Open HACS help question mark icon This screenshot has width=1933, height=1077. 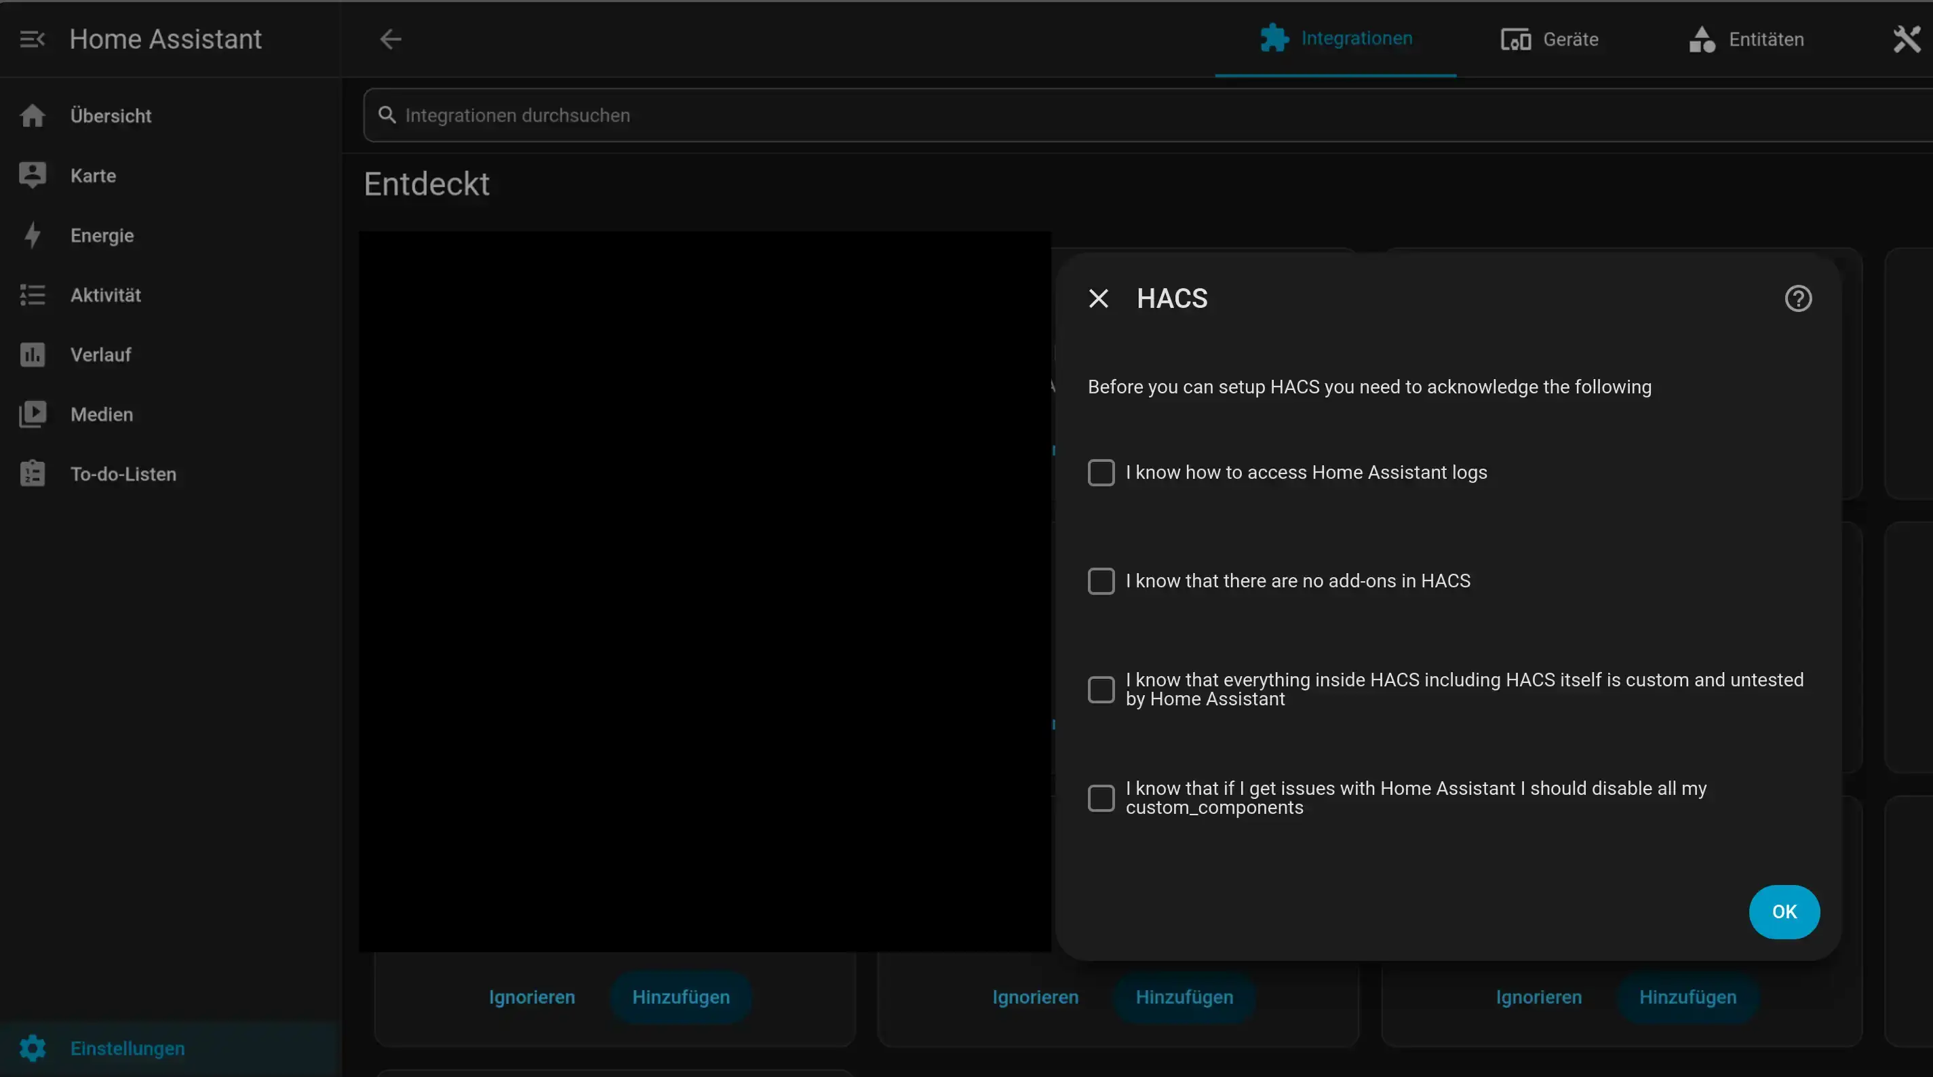[1798, 298]
